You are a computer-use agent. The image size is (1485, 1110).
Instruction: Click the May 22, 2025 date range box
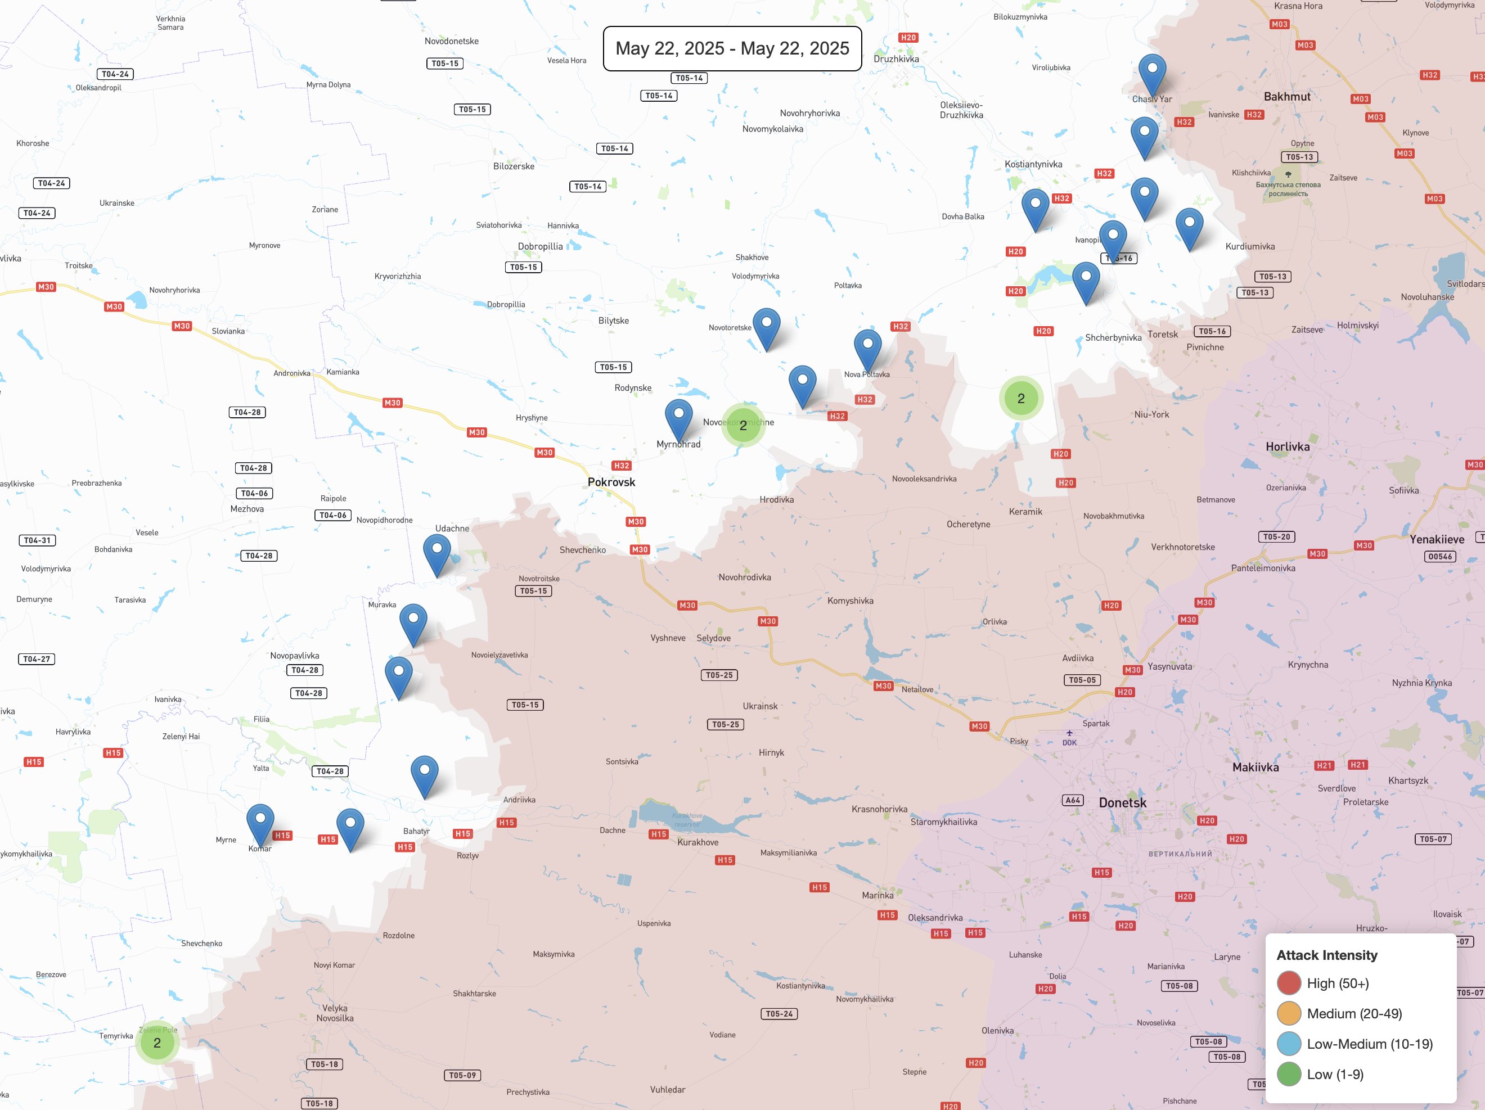click(732, 48)
